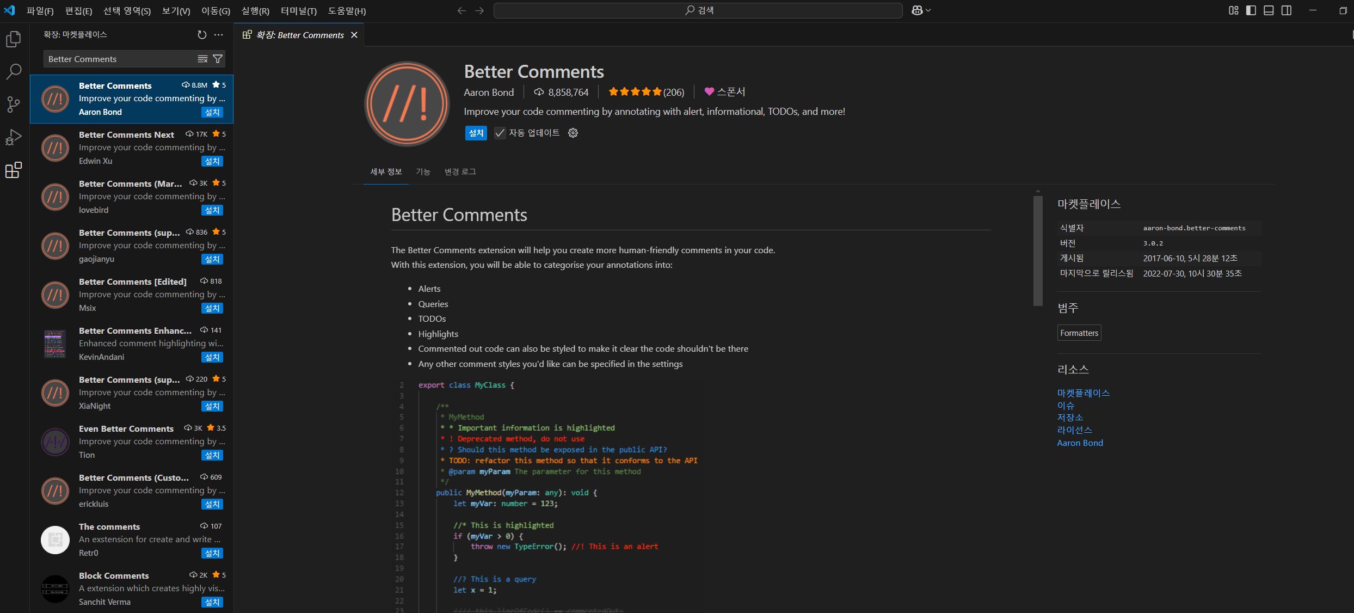Select Better Comments Enhanc... icon
Viewport: 1354px width, 613px height.
[55, 344]
